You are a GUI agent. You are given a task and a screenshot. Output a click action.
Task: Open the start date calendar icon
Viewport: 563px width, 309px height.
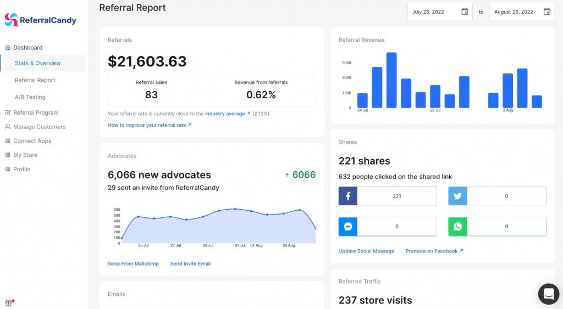click(x=465, y=12)
